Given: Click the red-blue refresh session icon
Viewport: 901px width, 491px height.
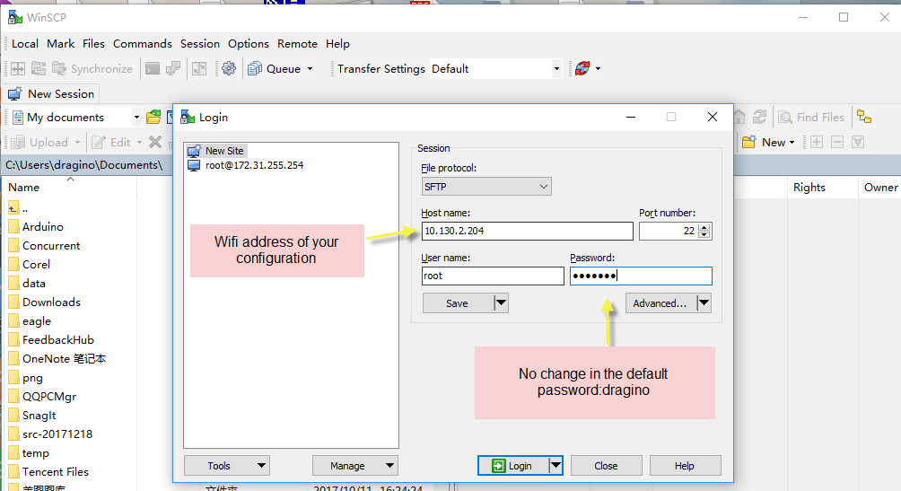Looking at the screenshot, I should tap(582, 69).
